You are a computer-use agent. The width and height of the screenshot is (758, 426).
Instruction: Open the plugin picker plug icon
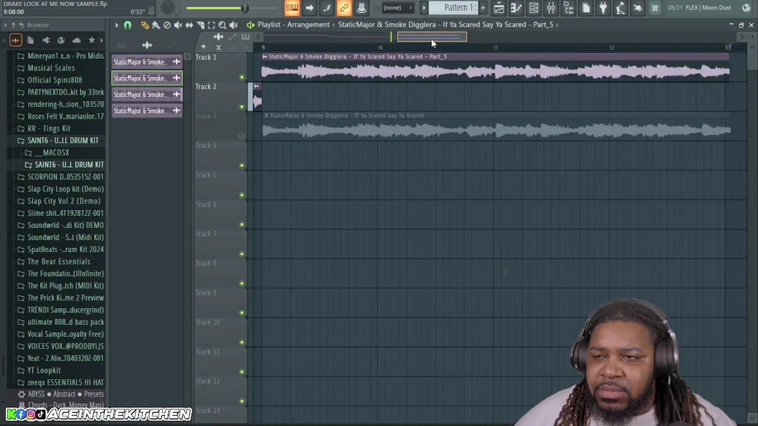pyautogui.click(x=603, y=8)
